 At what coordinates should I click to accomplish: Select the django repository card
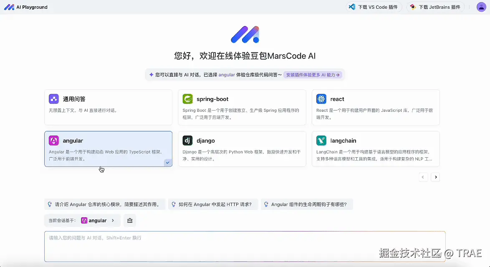pos(242,149)
